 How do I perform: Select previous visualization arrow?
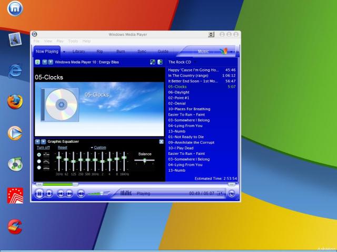point(44,62)
